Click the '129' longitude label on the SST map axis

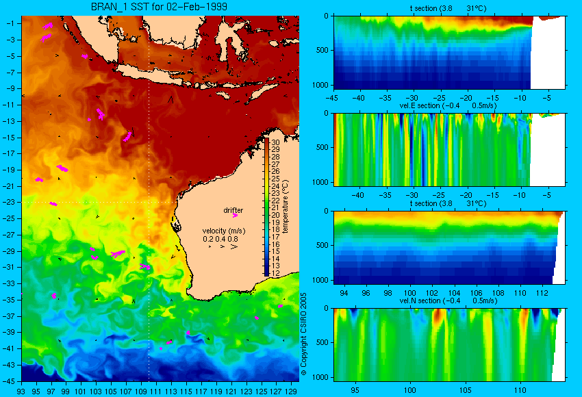tap(292, 391)
